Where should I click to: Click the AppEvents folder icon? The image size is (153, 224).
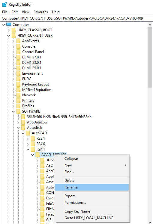[x=18, y=41]
